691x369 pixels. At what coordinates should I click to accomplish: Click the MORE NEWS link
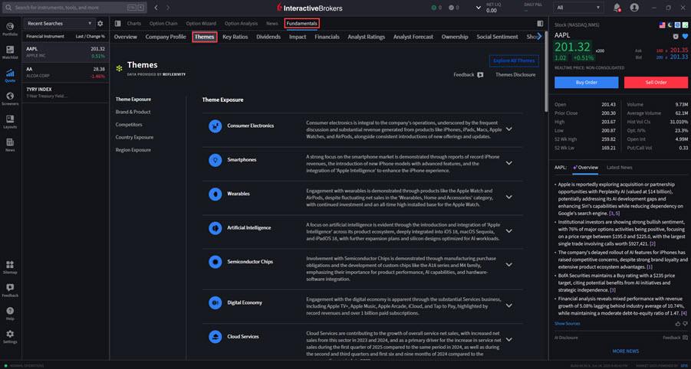625,351
